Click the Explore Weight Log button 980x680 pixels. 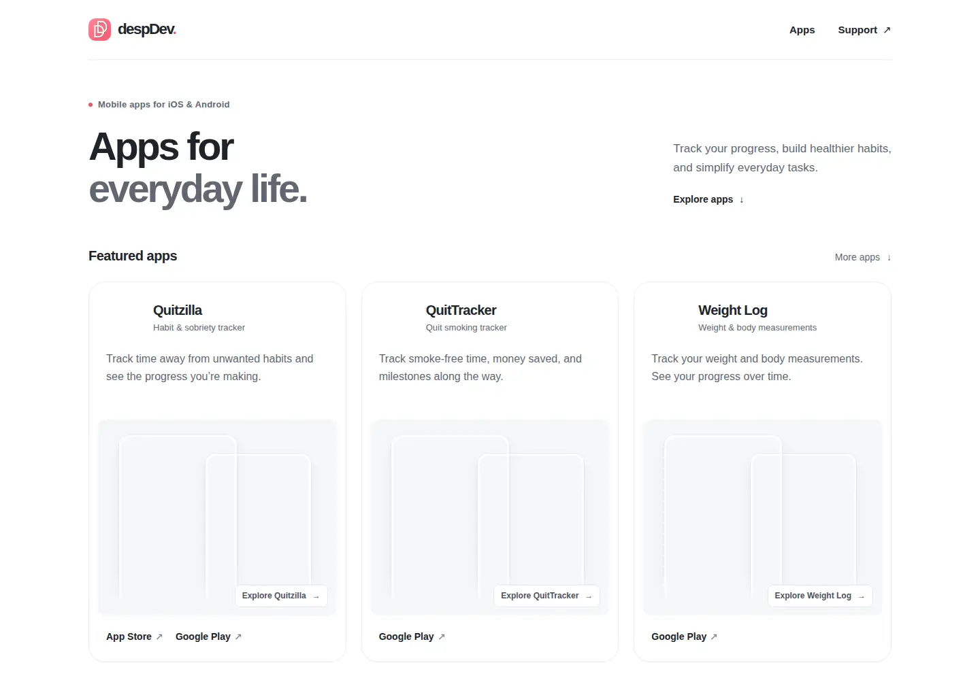point(820,596)
